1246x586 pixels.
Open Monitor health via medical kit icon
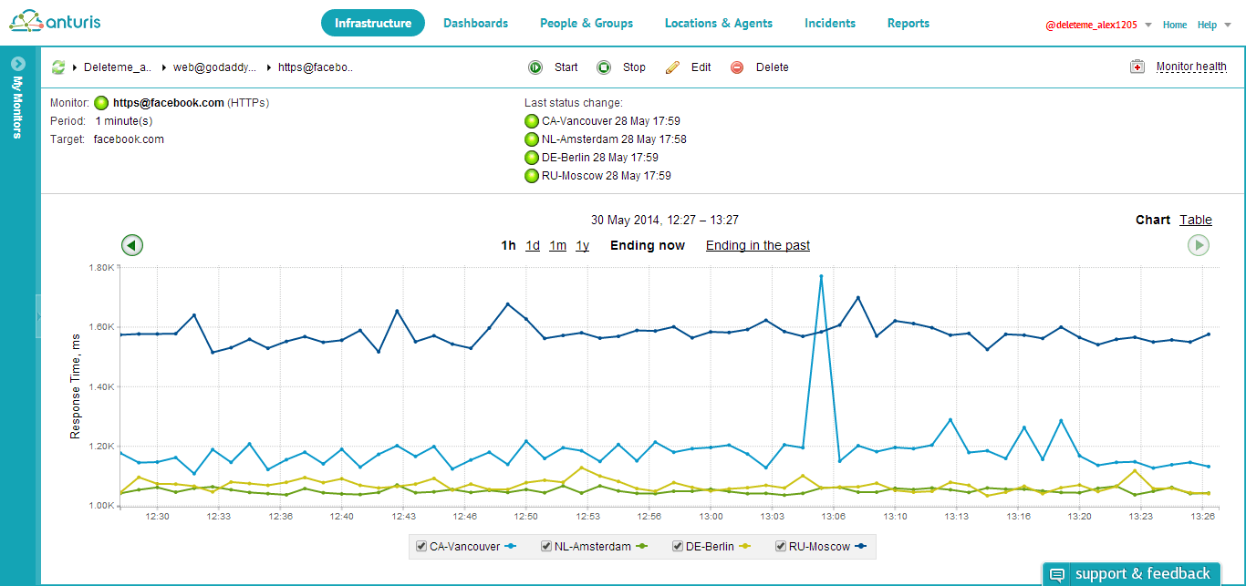1137,67
